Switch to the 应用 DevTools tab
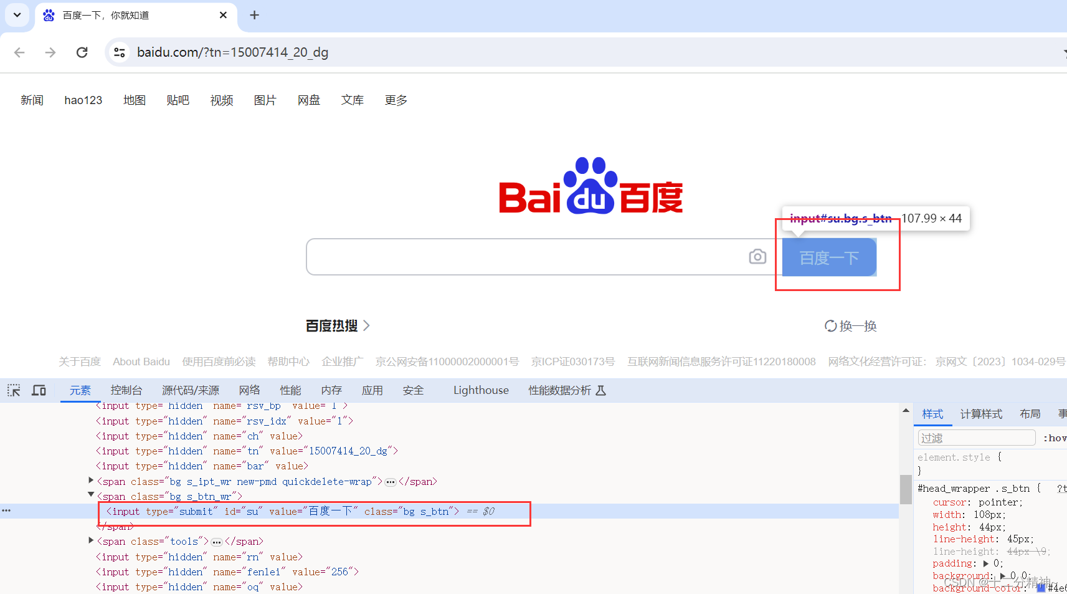Image resolution: width=1067 pixels, height=594 pixels. tap(372, 390)
